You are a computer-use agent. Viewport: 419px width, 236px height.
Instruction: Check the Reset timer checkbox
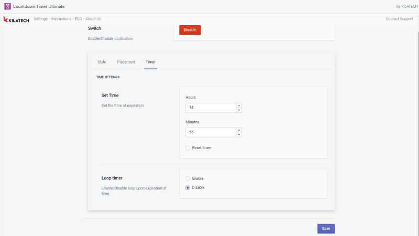tap(188, 148)
